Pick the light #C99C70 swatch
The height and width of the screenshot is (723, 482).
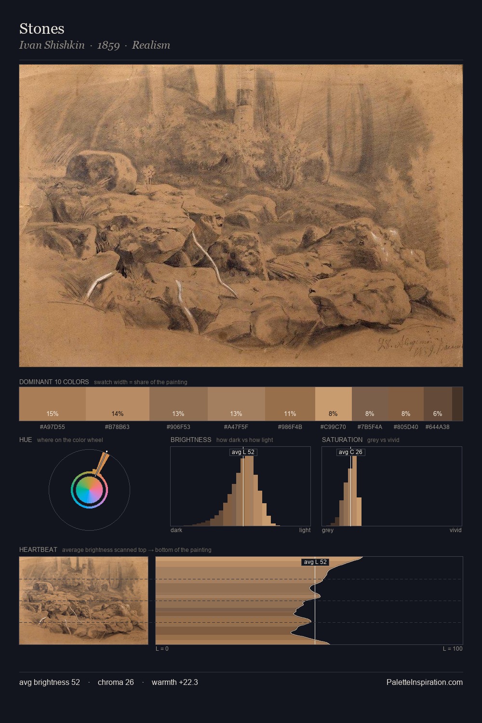point(334,404)
